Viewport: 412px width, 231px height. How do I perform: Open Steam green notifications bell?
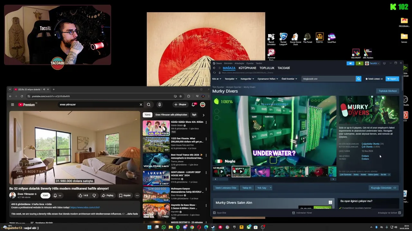tap(360, 63)
